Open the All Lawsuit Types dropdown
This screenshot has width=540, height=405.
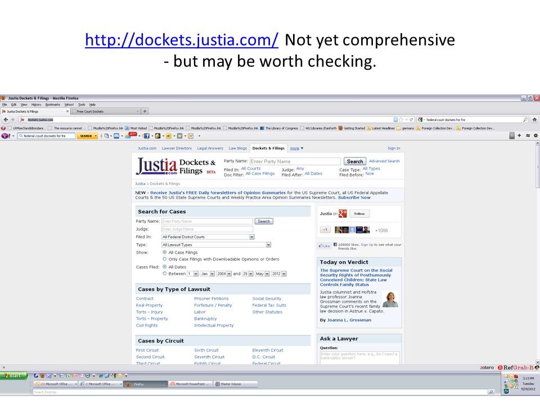click(x=216, y=245)
